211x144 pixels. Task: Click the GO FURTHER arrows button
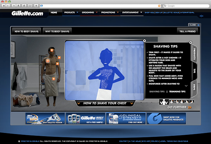coord(179,107)
